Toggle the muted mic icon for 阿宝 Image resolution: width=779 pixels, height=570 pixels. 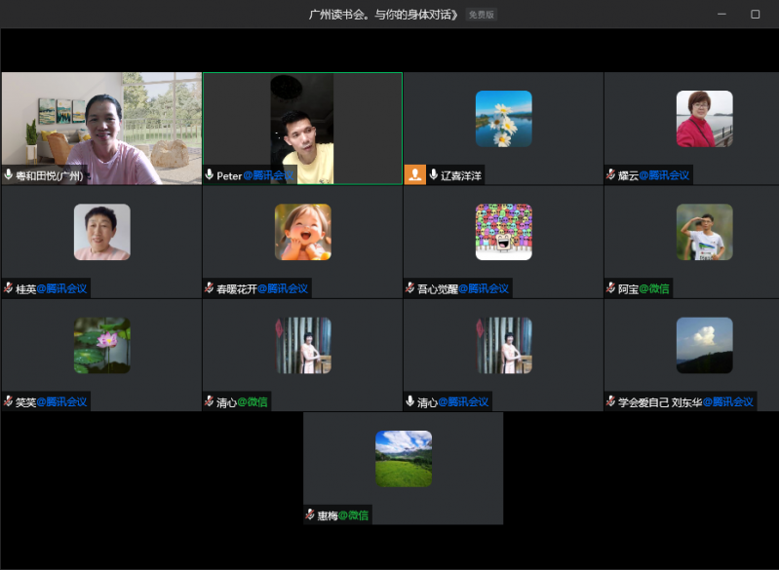click(x=611, y=288)
